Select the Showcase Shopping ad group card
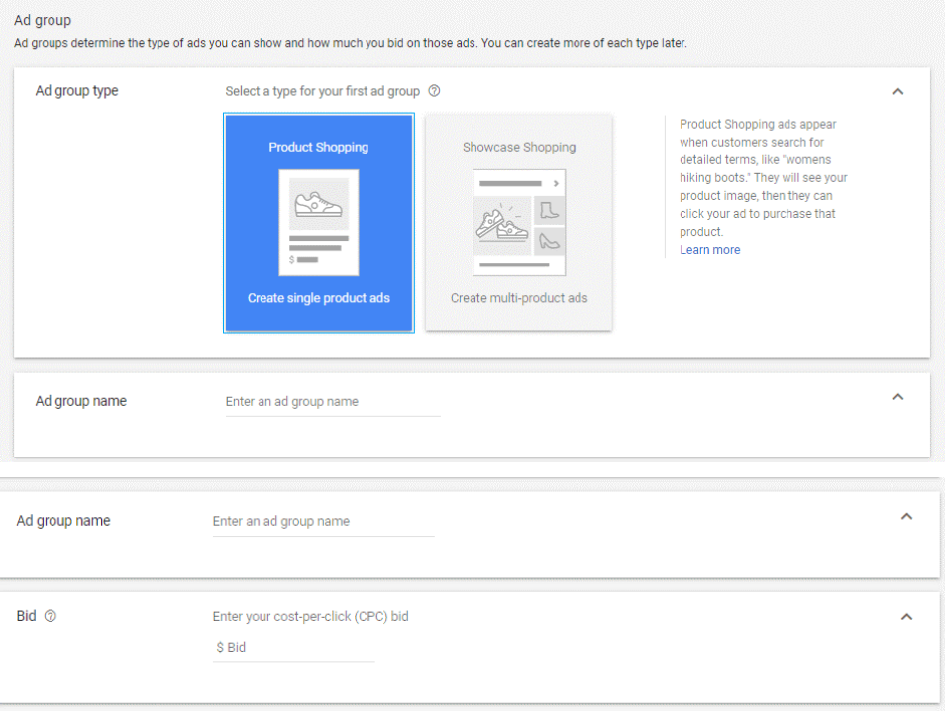The image size is (945, 711). [x=519, y=223]
